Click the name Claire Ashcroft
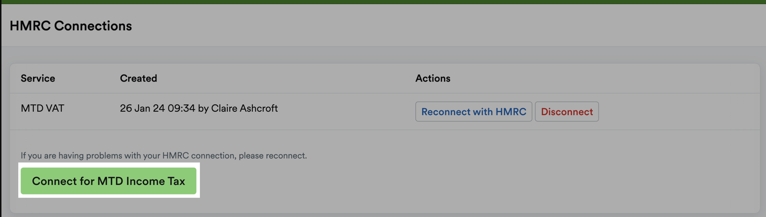Image resolution: width=766 pixels, height=217 pixels. tap(244, 108)
